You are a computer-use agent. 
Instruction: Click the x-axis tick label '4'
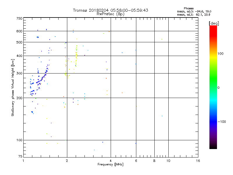[111, 161]
